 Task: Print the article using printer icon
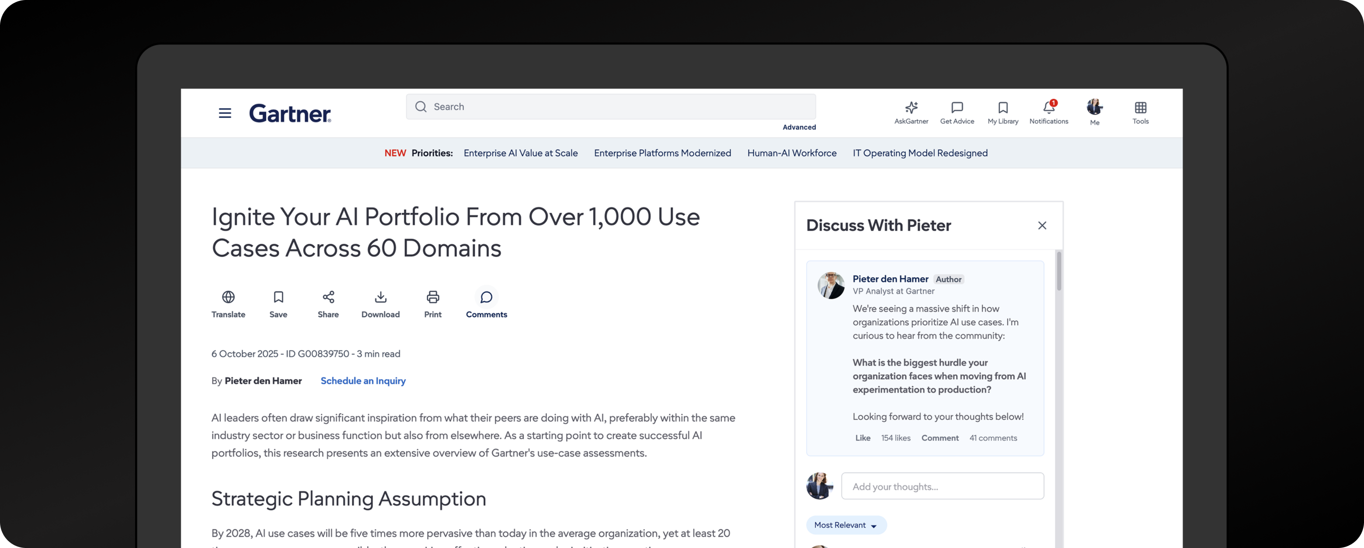coord(433,297)
